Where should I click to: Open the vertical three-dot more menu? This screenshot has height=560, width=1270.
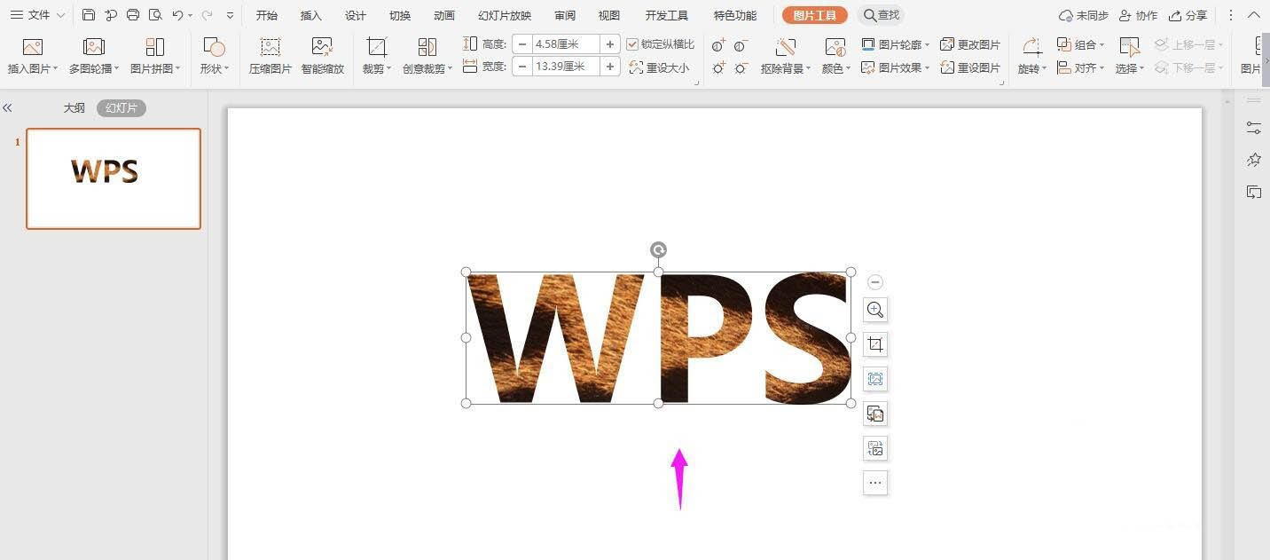pyautogui.click(x=1230, y=15)
